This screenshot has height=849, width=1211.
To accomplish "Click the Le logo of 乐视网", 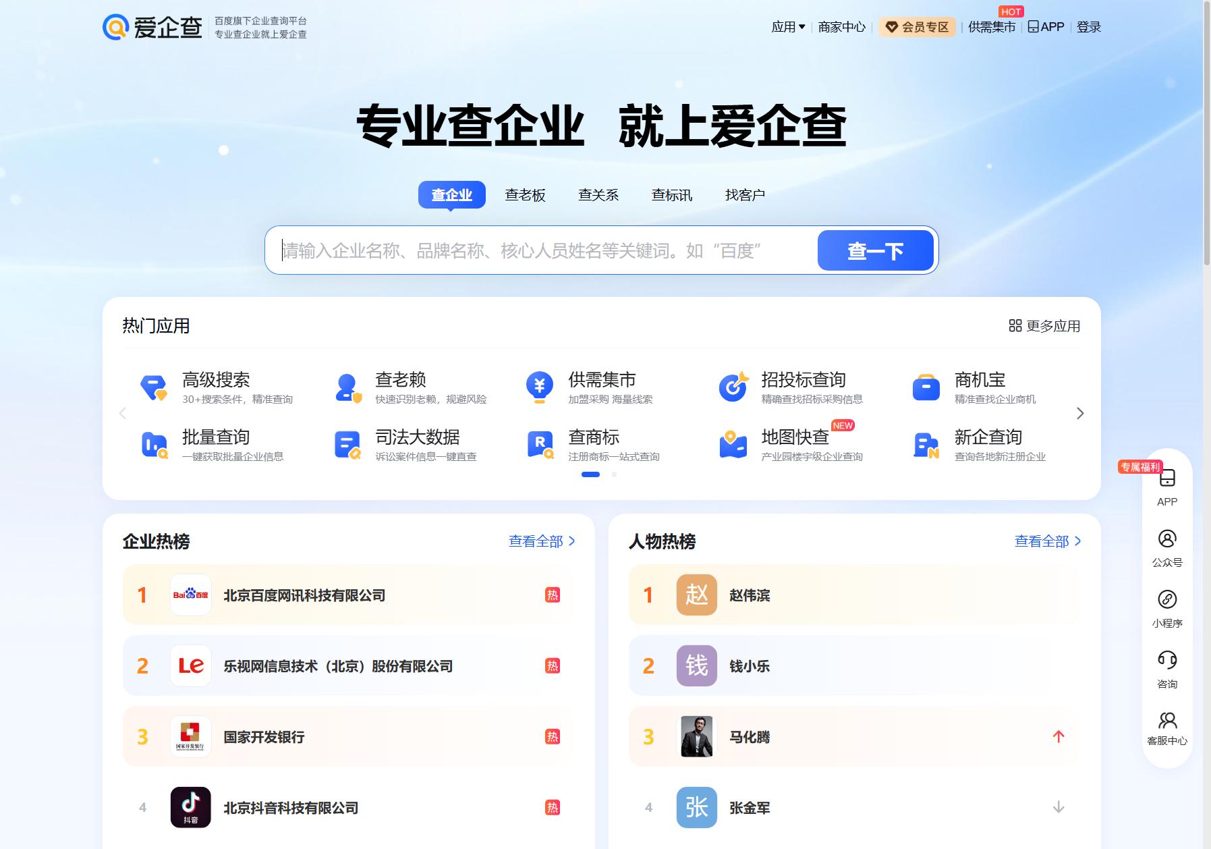I will coord(191,665).
